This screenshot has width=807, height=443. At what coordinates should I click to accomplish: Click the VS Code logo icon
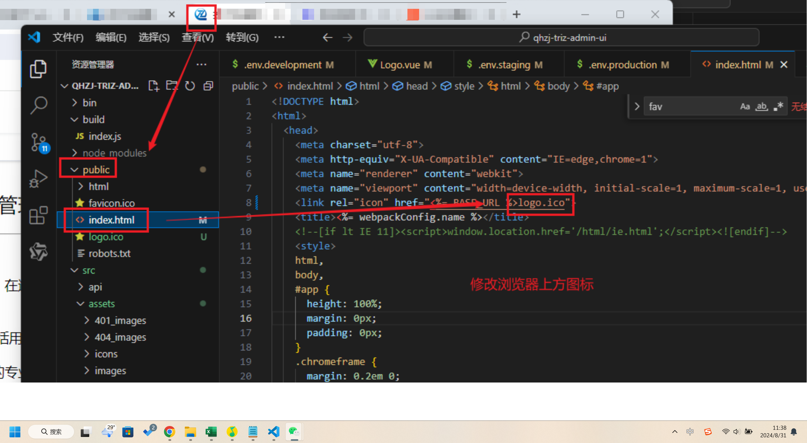click(x=34, y=37)
